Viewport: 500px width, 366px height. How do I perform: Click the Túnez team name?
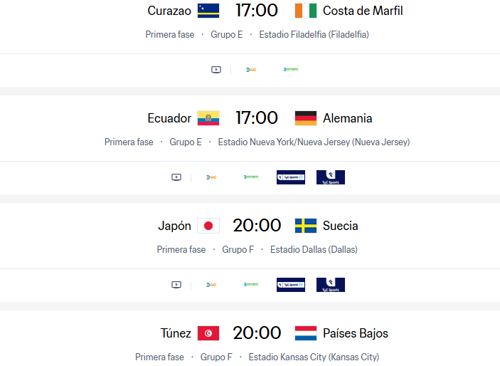[x=176, y=333]
